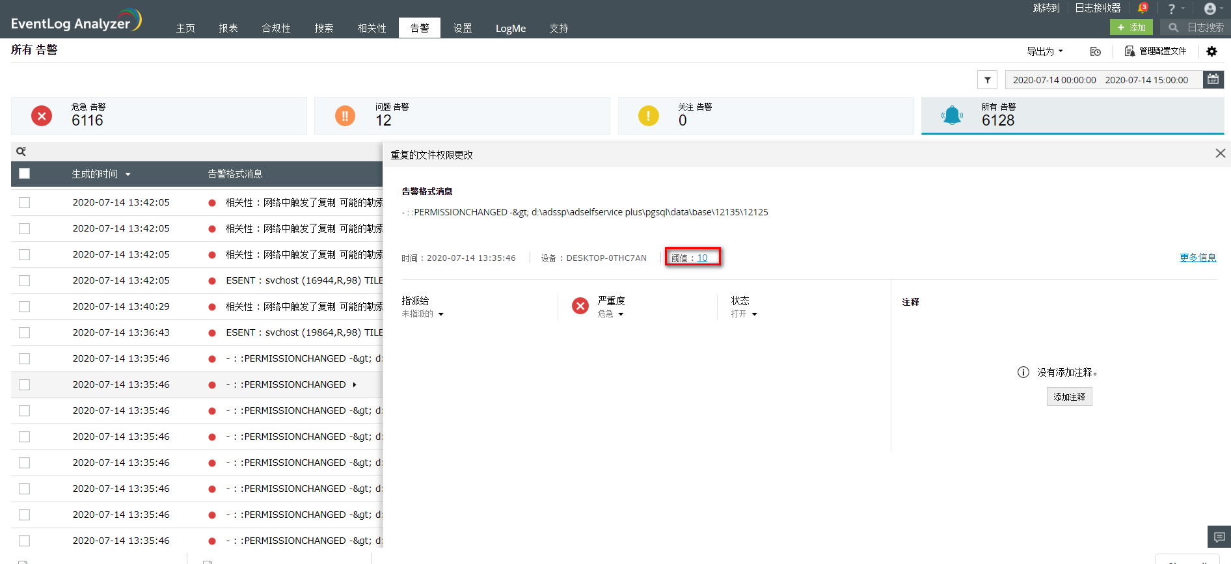Toggle the select-all checkbox in table header
The width and height of the screenshot is (1231, 564).
tap(25, 174)
